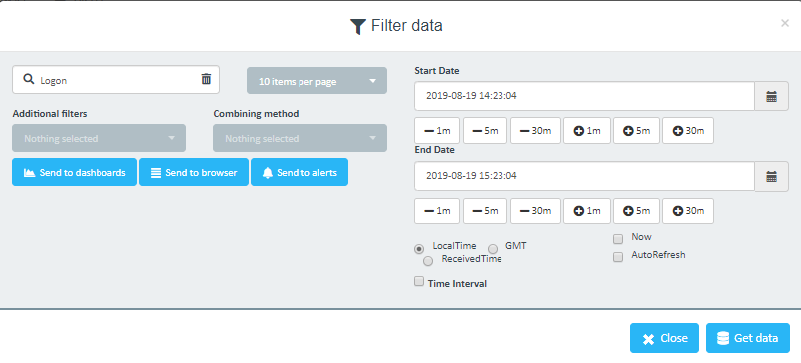Enable the AutoRefresh checkbox
The width and height of the screenshot is (801, 363).
tap(618, 257)
